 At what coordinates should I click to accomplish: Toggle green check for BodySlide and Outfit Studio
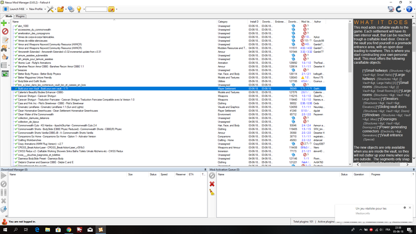coord(16,81)
